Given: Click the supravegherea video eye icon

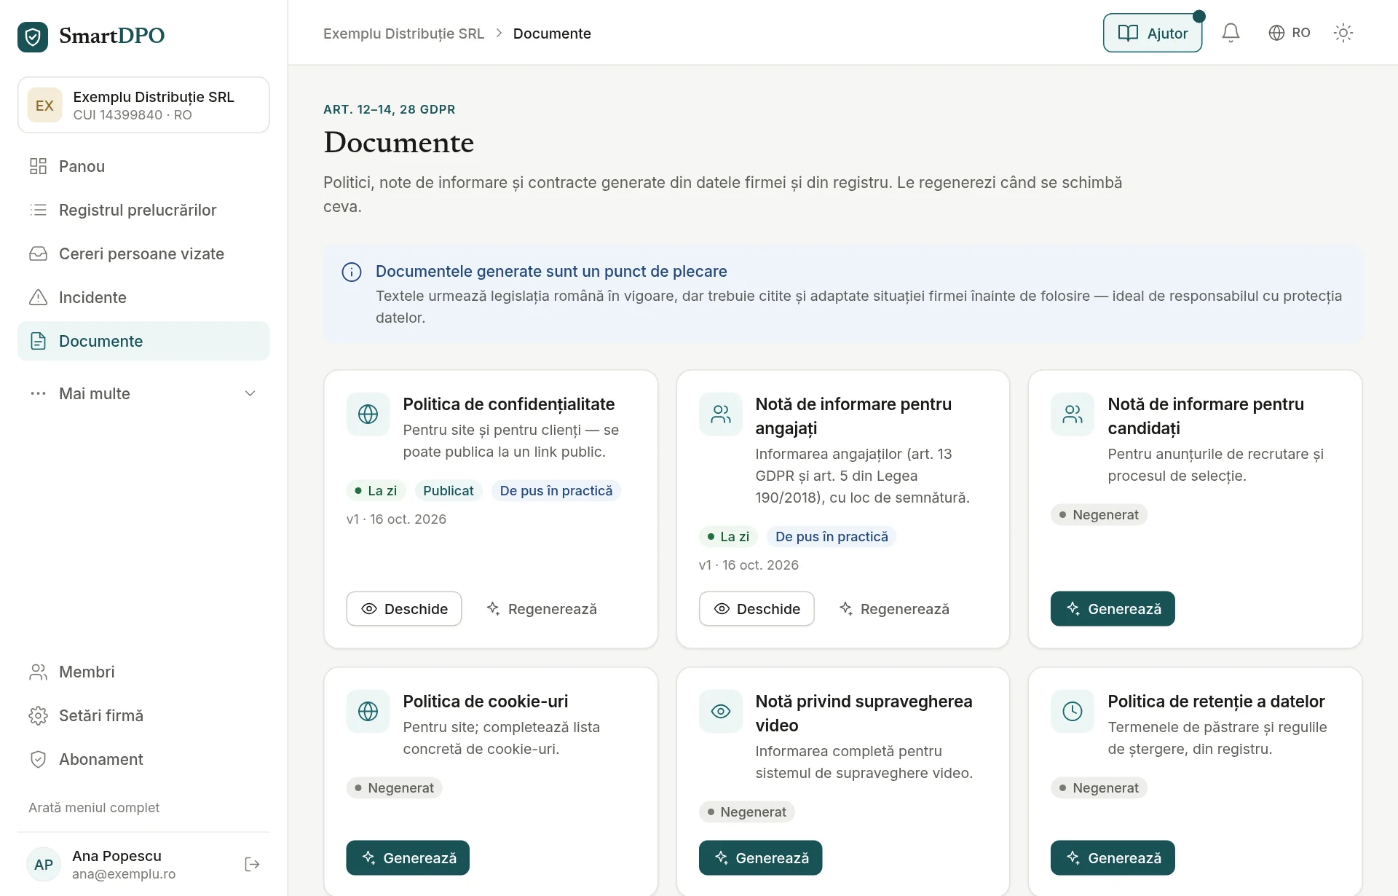Looking at the screenshot, I should tap(720, 711).
